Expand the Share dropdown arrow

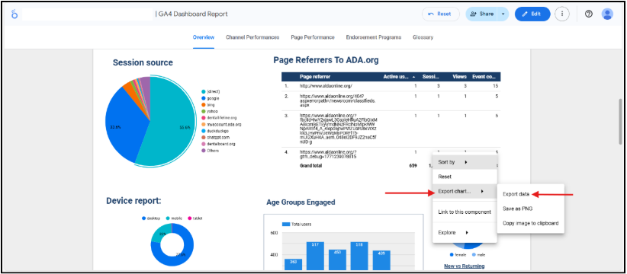503,14
